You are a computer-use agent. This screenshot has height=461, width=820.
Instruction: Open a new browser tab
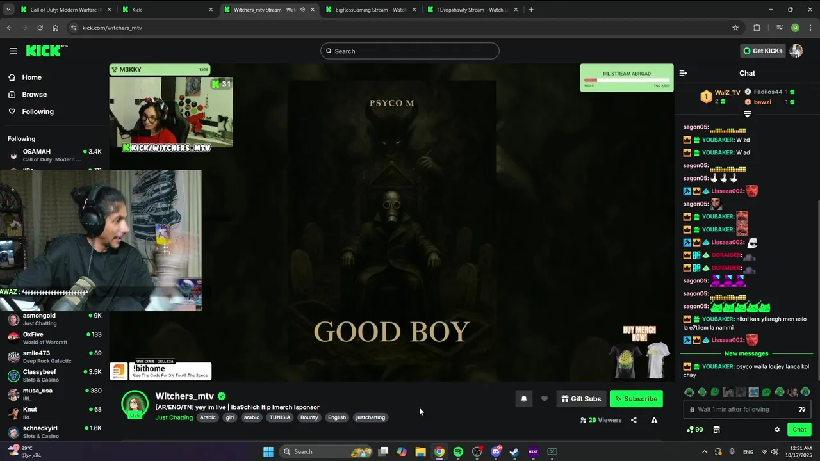[531, 10]
